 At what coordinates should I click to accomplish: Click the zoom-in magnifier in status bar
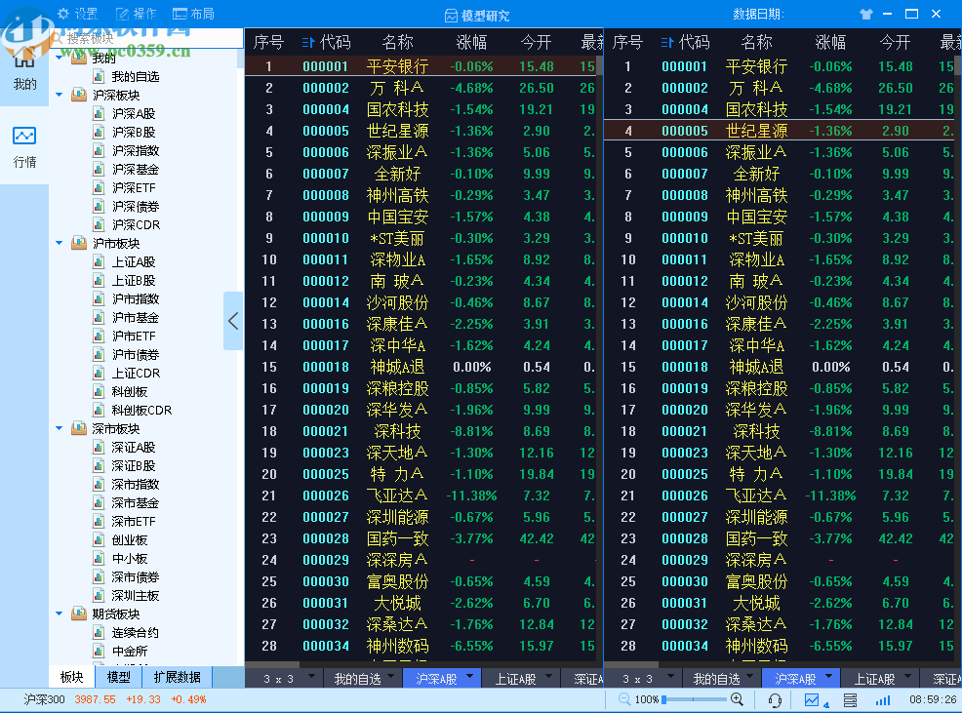pos(739,698)
